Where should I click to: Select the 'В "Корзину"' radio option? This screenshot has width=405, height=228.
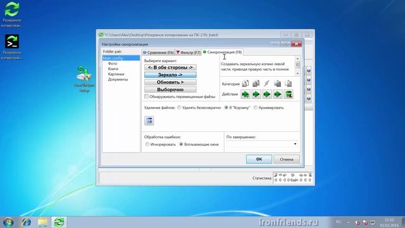227,108
